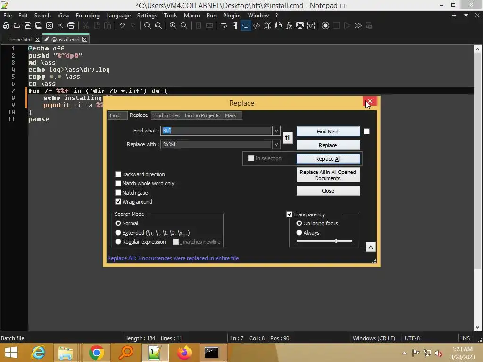This screenshot has width=483, height=362.
Task: Switch to the Find tab
Action: click(115, 115)
